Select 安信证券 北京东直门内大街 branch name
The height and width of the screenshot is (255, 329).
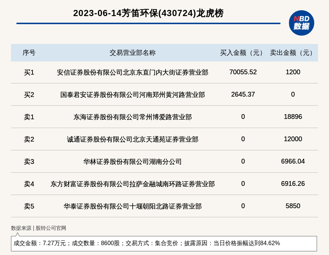(x=132, y=72)
